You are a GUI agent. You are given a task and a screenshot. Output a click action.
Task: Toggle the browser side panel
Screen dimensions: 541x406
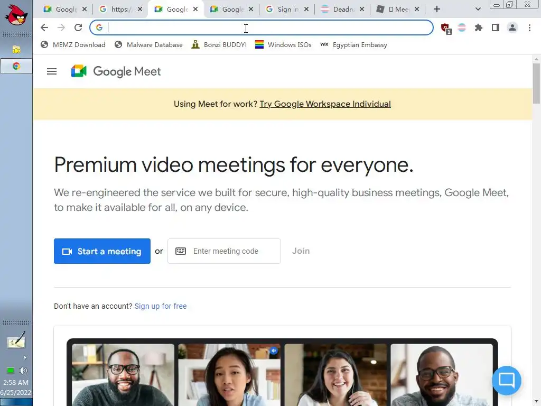[x=496, y=27]
